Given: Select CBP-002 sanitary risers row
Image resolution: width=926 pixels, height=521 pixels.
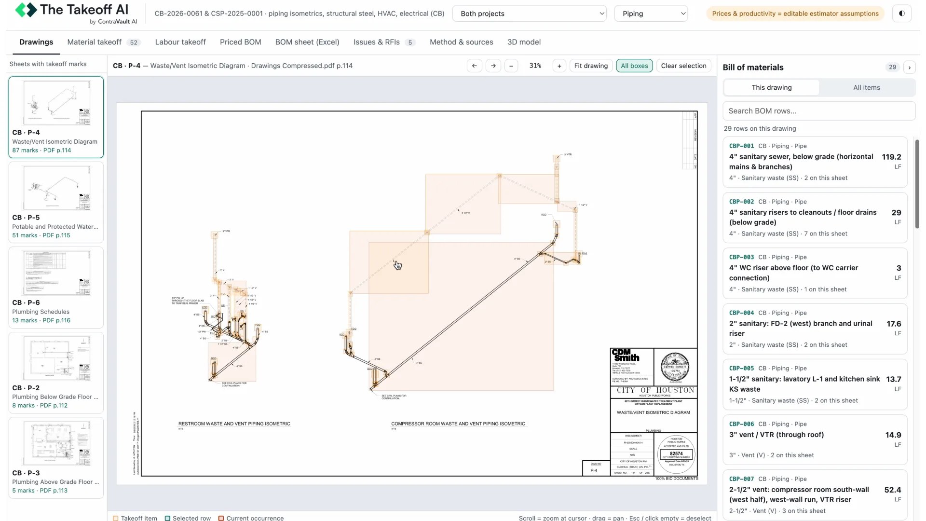Looking at the screenshot, I should [x=815, y=218].
